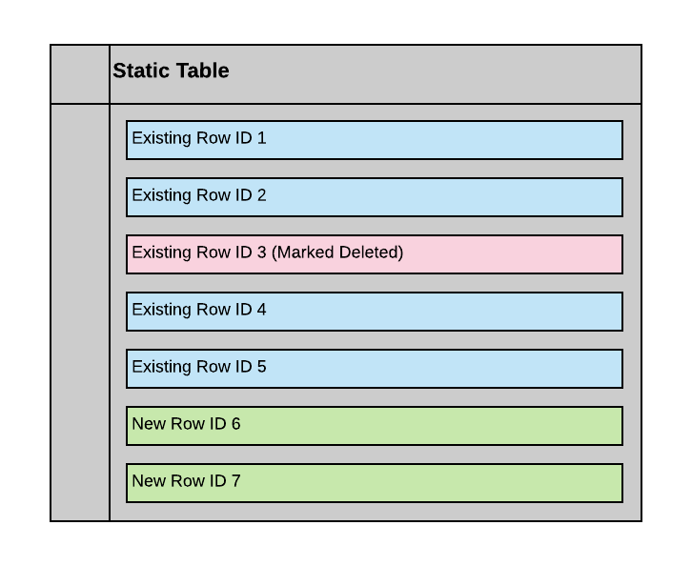Click the Static Table header title
692x566 pixels.
click(x=172, y=71)
